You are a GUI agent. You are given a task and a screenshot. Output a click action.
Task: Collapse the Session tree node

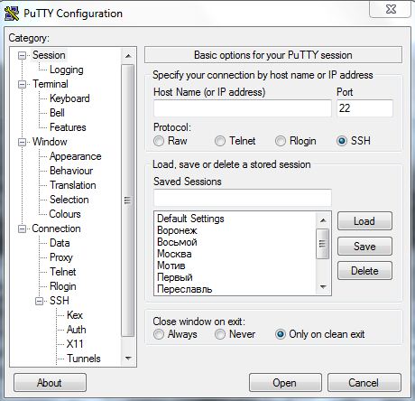[22, 55]
